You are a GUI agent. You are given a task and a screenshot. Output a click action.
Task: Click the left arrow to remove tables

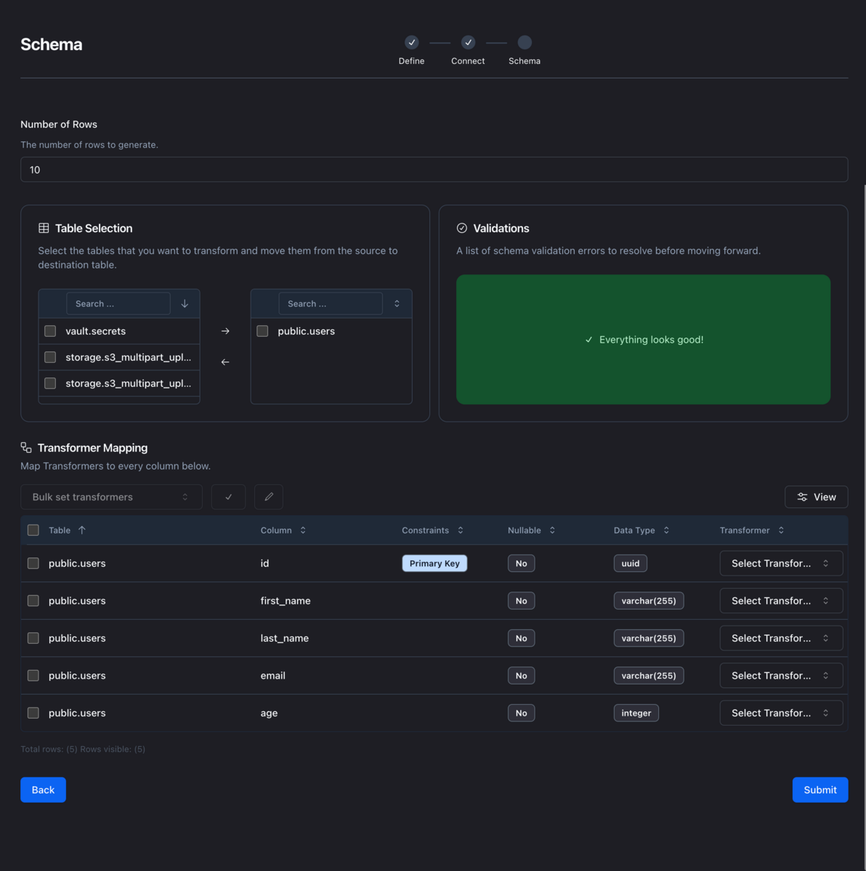click(225, 361)
